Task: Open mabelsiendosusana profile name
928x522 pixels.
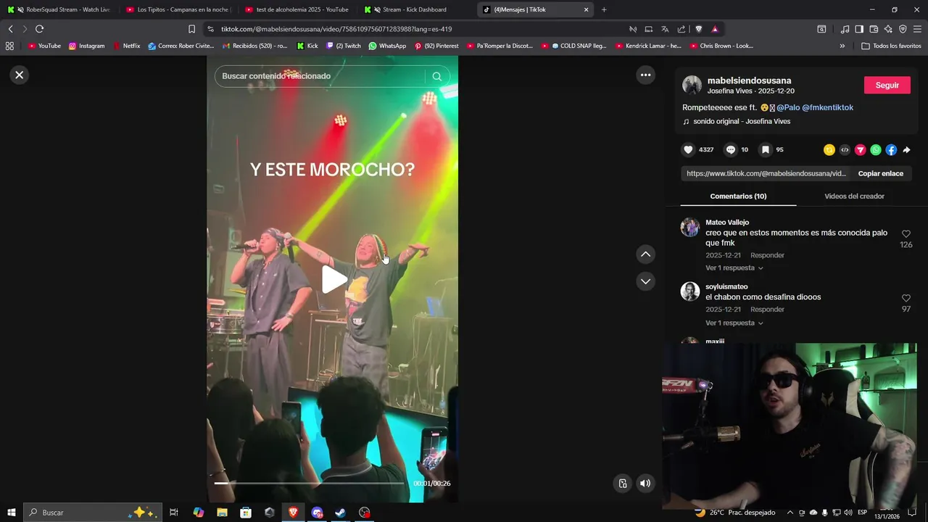Action: (749, 80)
